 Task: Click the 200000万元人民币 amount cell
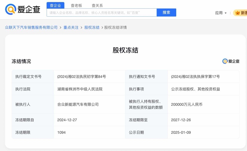[x=187, y=104]
